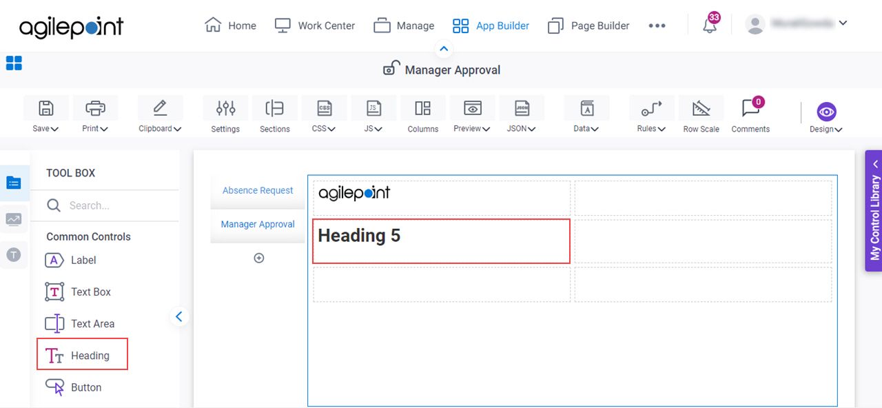Open Work Center in top navigation
Screen dimensions: 882x408
coord(314,25)
